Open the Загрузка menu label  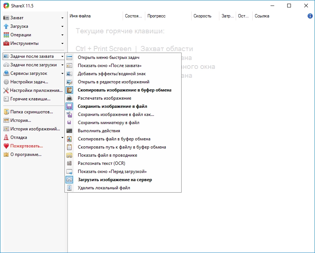[19, 26]
